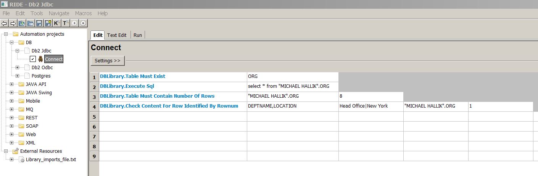538x176 pixels.
Task: Start running tests with play icon
Action: 74,23
